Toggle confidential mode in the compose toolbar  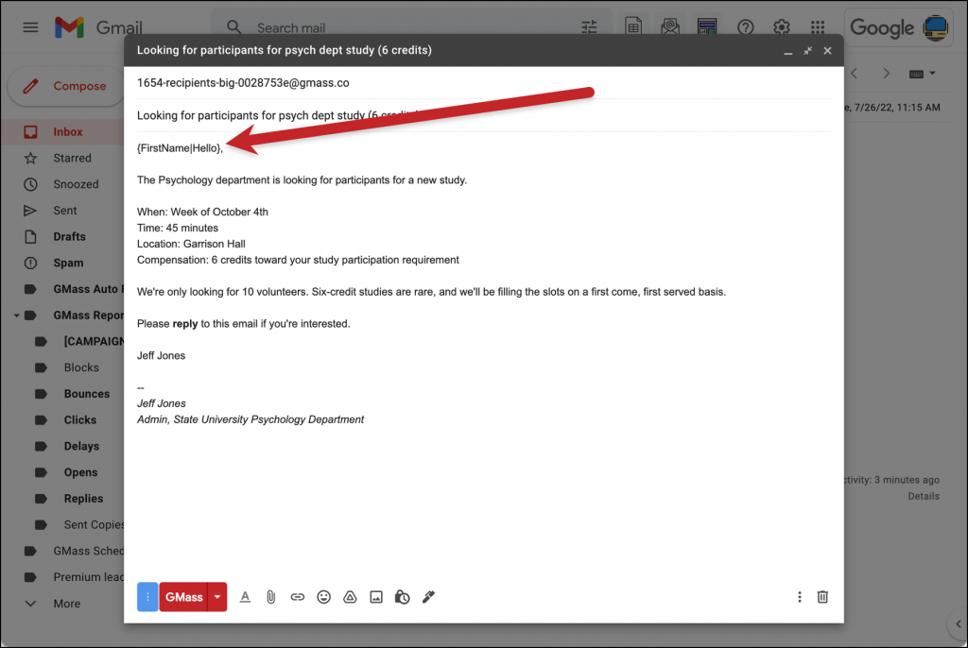coord(402,597)
